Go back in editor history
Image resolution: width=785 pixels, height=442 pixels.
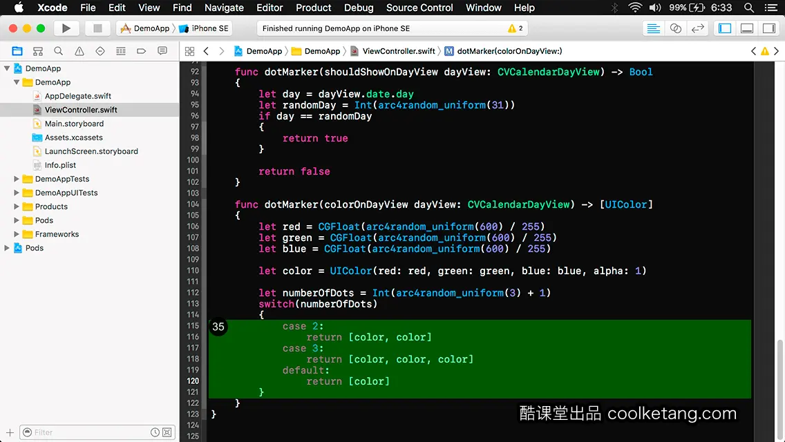click(206, 51)
